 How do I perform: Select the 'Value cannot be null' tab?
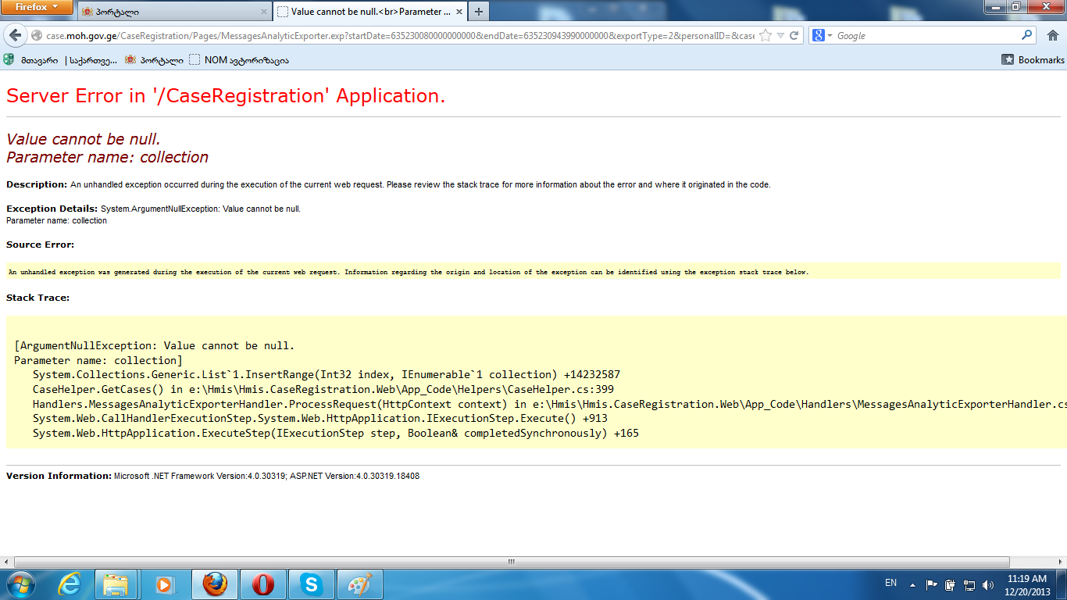coord(367,12)
